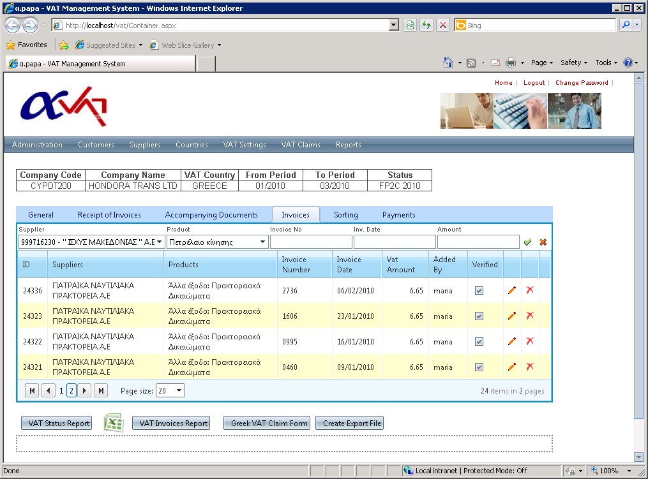This screenshot has width=648, height=479.
Task: Switch to the Sorting tab
Action: pos(345,215)
